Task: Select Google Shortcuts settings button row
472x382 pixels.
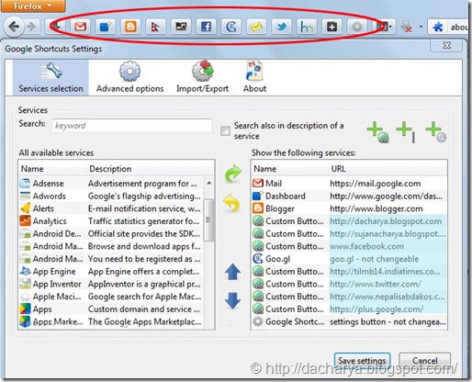Action: coord(349,321)
